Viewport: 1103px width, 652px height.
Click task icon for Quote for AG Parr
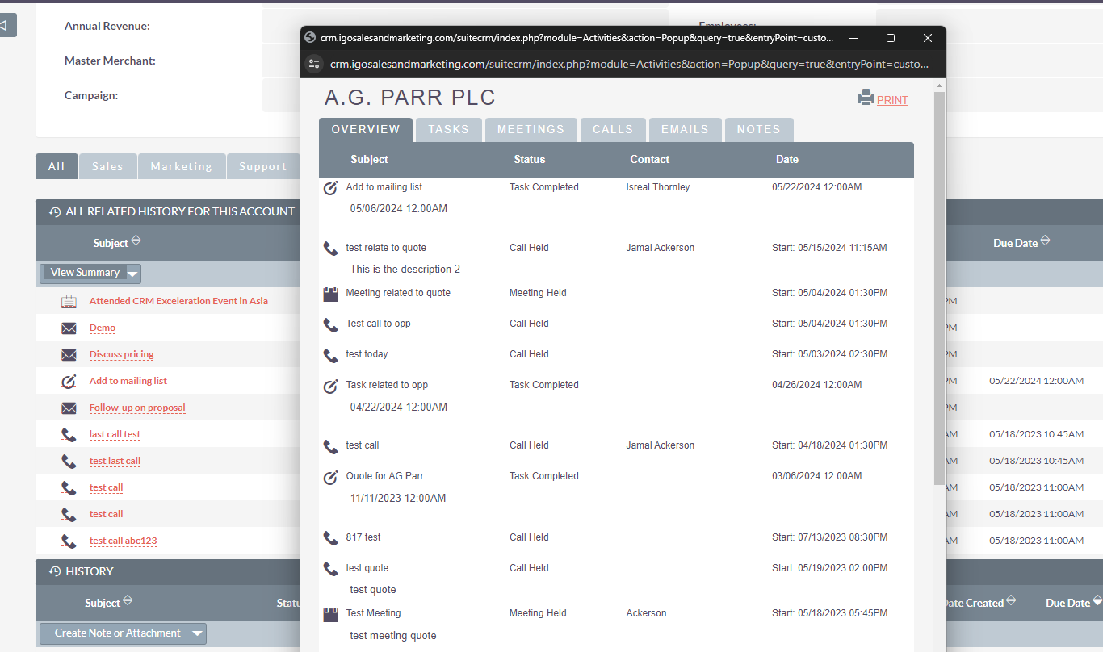coord(330,477)
